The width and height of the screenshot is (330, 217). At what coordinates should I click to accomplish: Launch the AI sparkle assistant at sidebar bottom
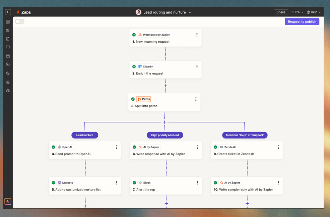[x=8, y=201]
